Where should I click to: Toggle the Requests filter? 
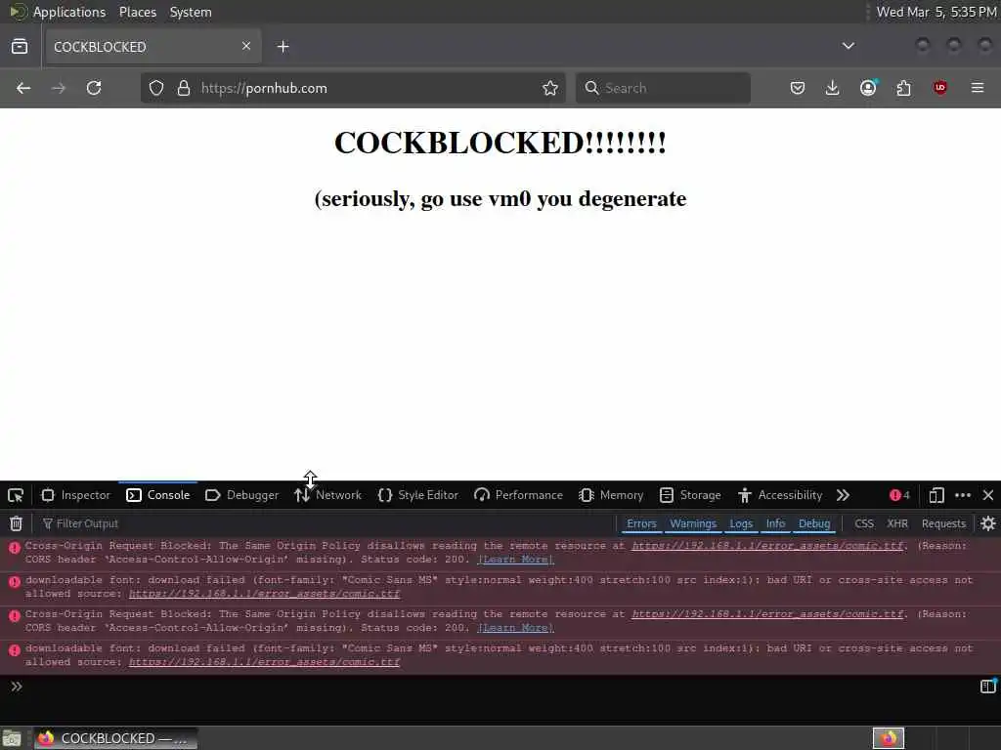[943, 523]
